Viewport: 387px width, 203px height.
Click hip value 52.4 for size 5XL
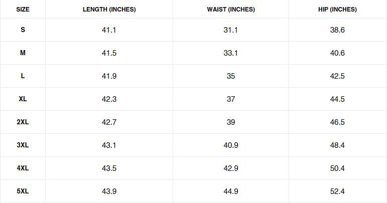coord(337,191)
